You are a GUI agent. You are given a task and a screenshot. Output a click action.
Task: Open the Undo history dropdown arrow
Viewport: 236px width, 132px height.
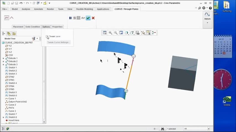[x=24, y=3]
